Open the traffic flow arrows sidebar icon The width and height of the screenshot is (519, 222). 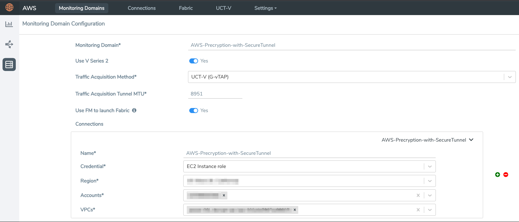(9, 44)
